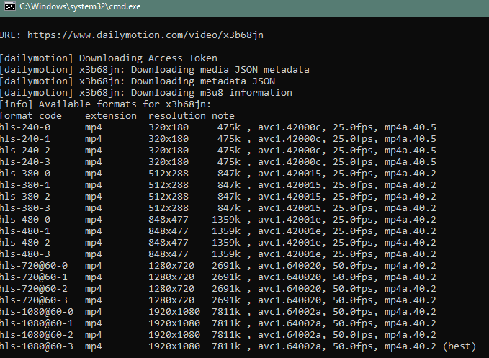Click the hls-720@60-0 format code
Image resolution: width=489 pixels, height=358 pixels.
(34, 266)
